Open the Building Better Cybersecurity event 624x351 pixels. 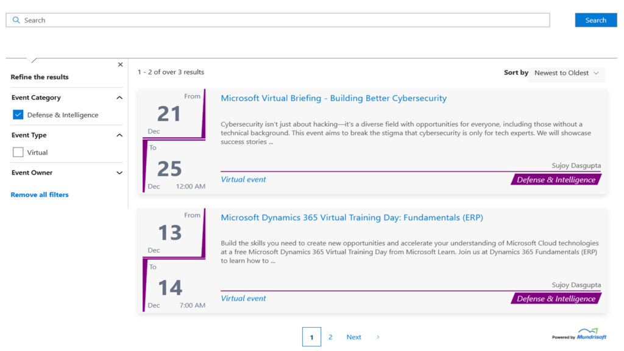(333, 98)
